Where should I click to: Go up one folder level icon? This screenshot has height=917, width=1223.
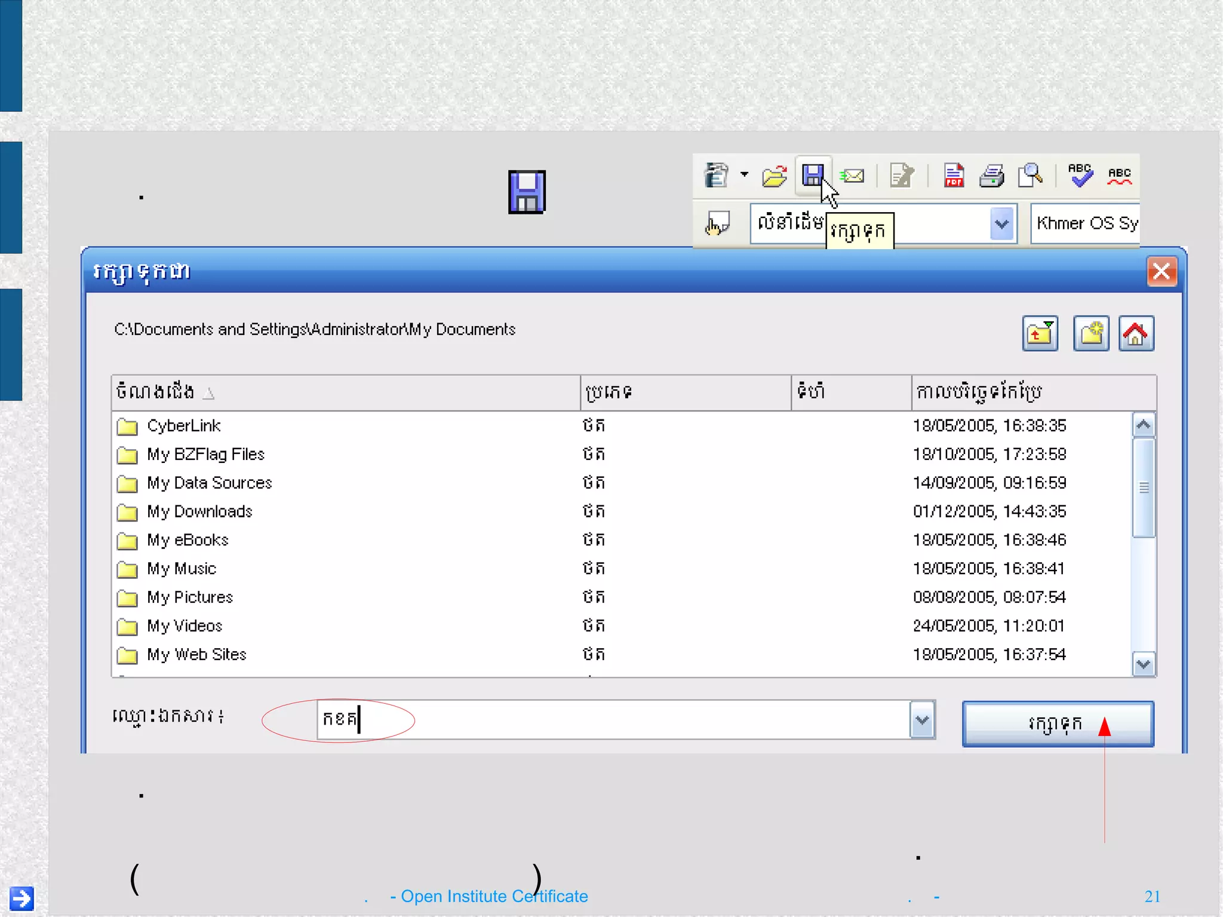coord(1040,333)
